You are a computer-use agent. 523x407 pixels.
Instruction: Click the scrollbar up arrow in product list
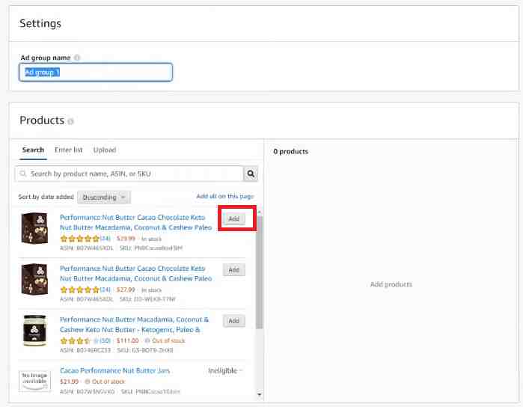coord(259,212)
